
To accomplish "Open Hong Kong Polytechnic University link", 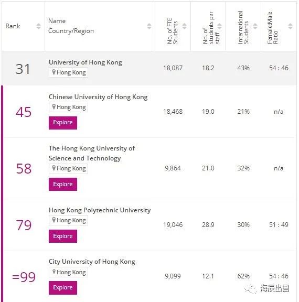I will (100, 210).
